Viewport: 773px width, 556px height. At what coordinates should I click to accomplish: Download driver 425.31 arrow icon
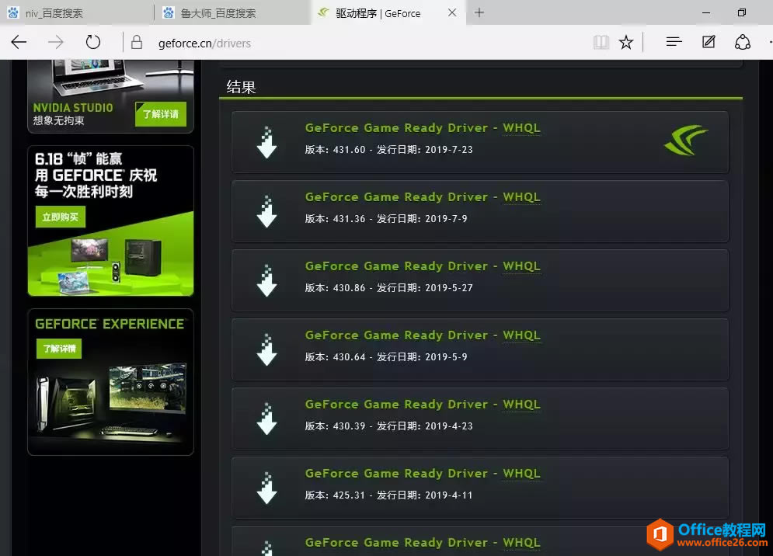[x=266, y=488]
